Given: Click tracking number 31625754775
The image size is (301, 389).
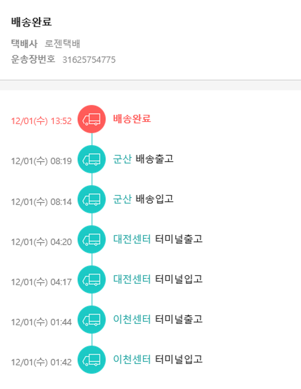Looking at the screenshot, I should click(89, 60).
